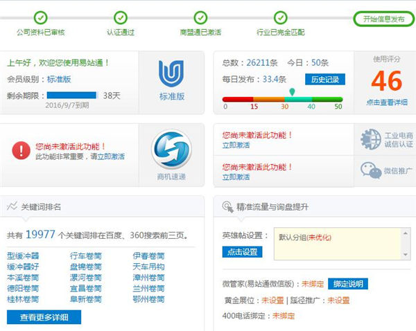Click the 标准版 blue shield icon
Screen dimensions: 416x331
171,74
